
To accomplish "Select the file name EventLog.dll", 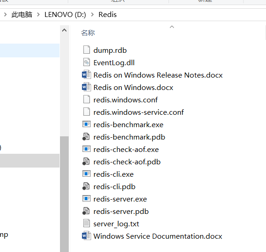I will pyautogui.click(x=114, y=63).
